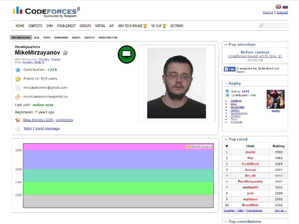Switch to the BLOG profile tab
Image resolution: width=299 pixels, height=224 pixels.
pyautogui.click(x=37, y=38)
